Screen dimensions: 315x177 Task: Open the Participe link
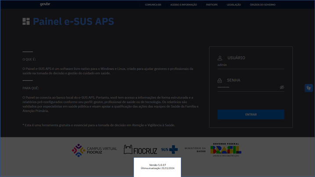pos(212,5)
